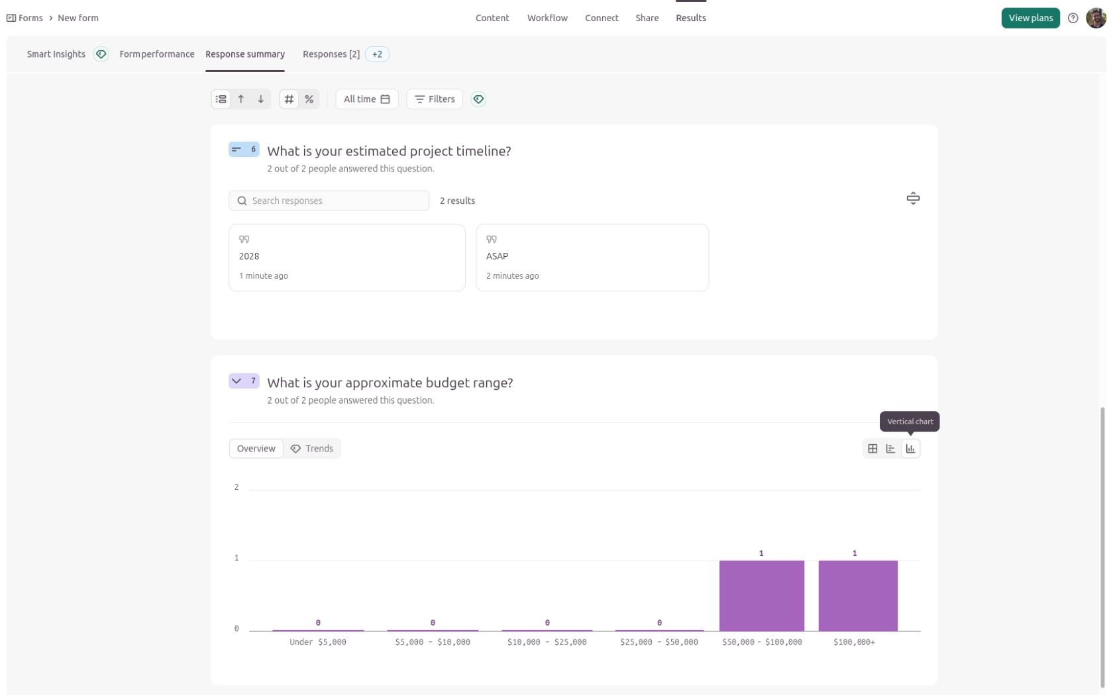The height and width of the screenshot is (695, 1113).
Task: Click the '2 results' count text
Action: tap(457, 201)
